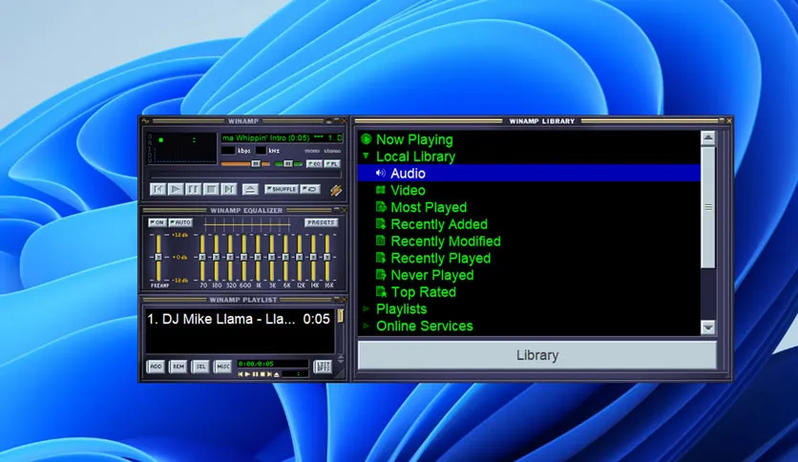Click the playlist ADD button
Screen dimensions: 798x462
[x=155, y=367]
